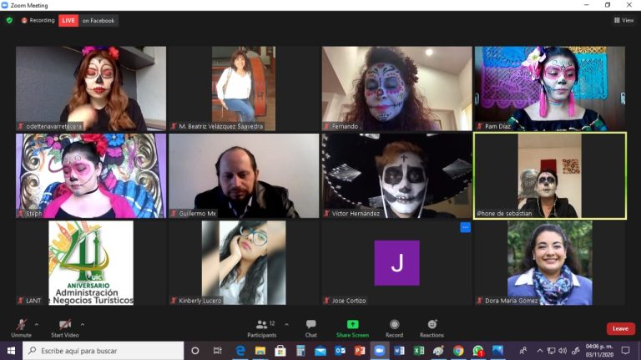Expand the arrow beside Participants
641x360 pixels.
pos(286,324)
